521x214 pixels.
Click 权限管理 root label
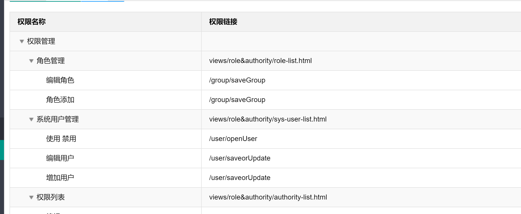41,41
